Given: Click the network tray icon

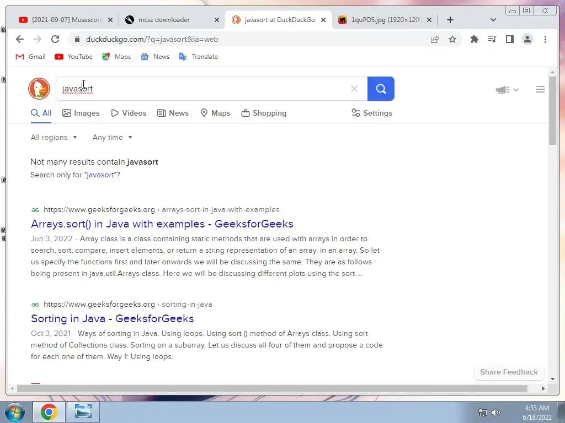Looking at the screenshot, I should (x=482, y=412).
